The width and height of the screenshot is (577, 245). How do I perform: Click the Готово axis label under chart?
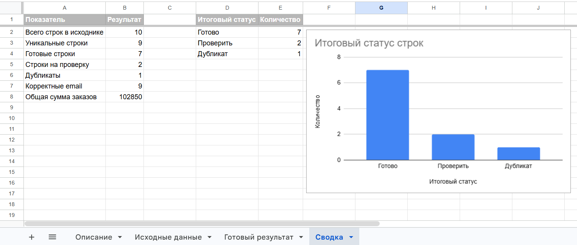pyautogui.click(x=388, y=166)
